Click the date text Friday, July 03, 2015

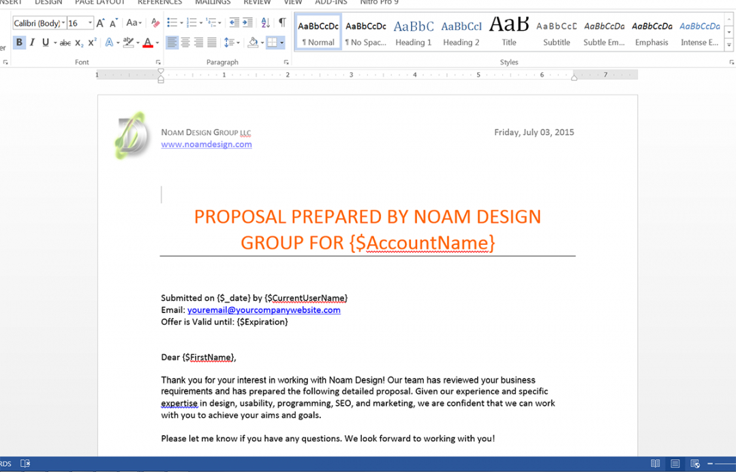[x=534, y=132]
